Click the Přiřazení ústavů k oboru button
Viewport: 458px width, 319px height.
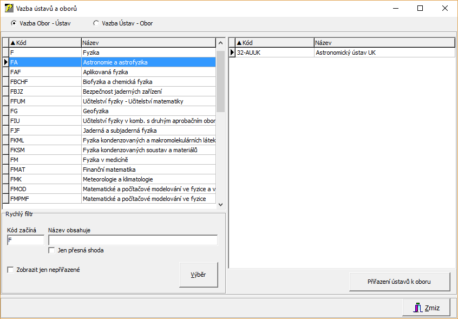400,282
